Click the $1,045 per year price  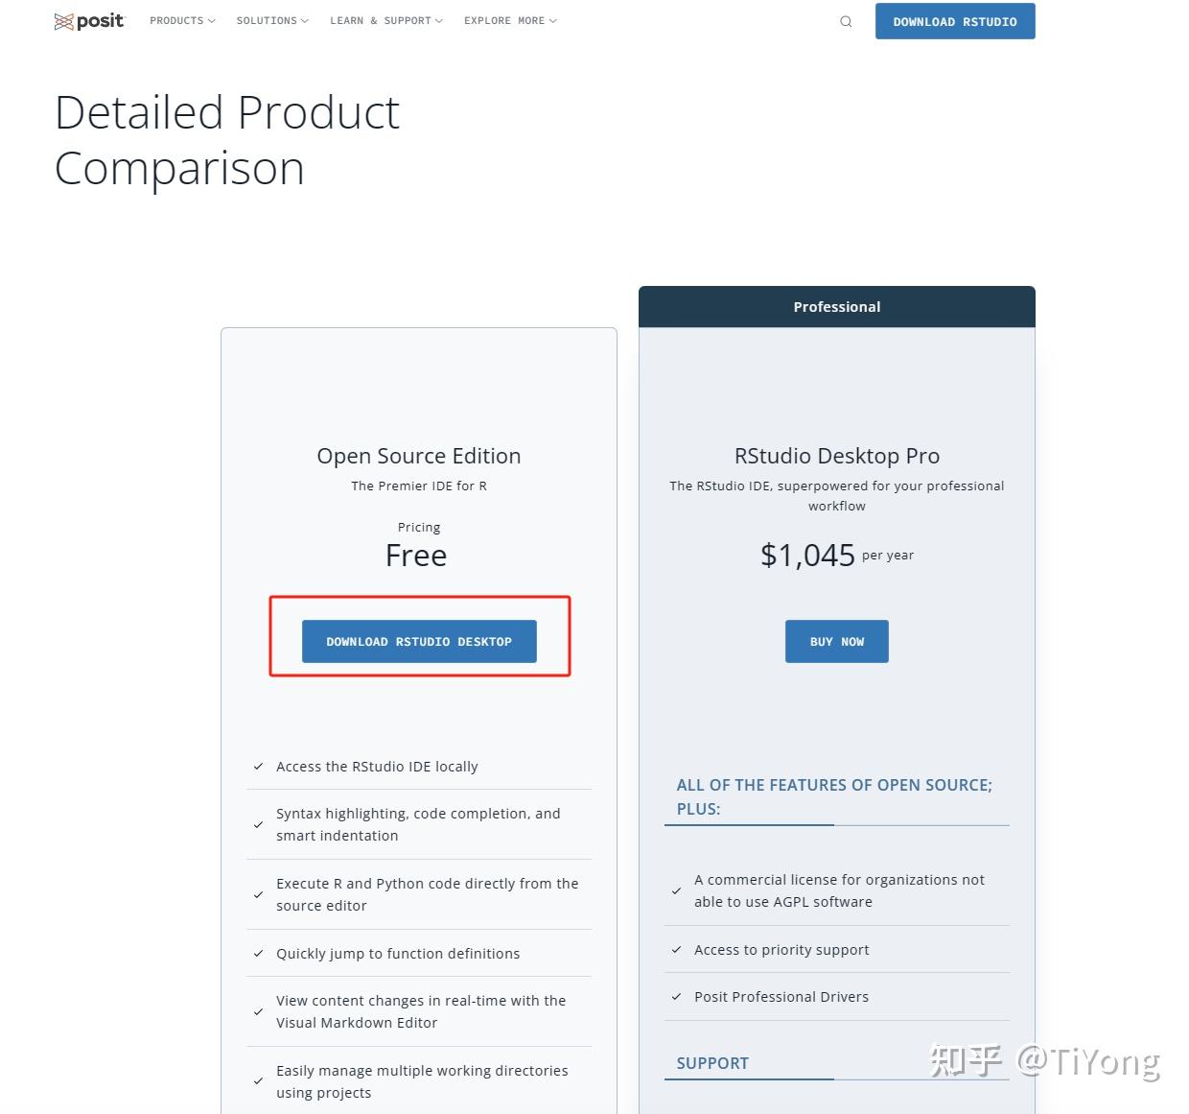tap(836, 556)
